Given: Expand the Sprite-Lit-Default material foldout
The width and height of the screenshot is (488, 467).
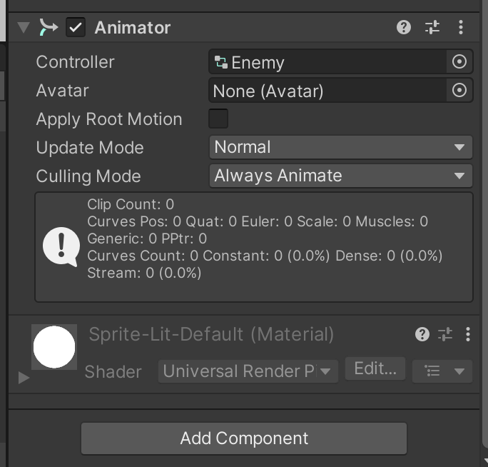Looking at the screenshot, I should [24, 377].
